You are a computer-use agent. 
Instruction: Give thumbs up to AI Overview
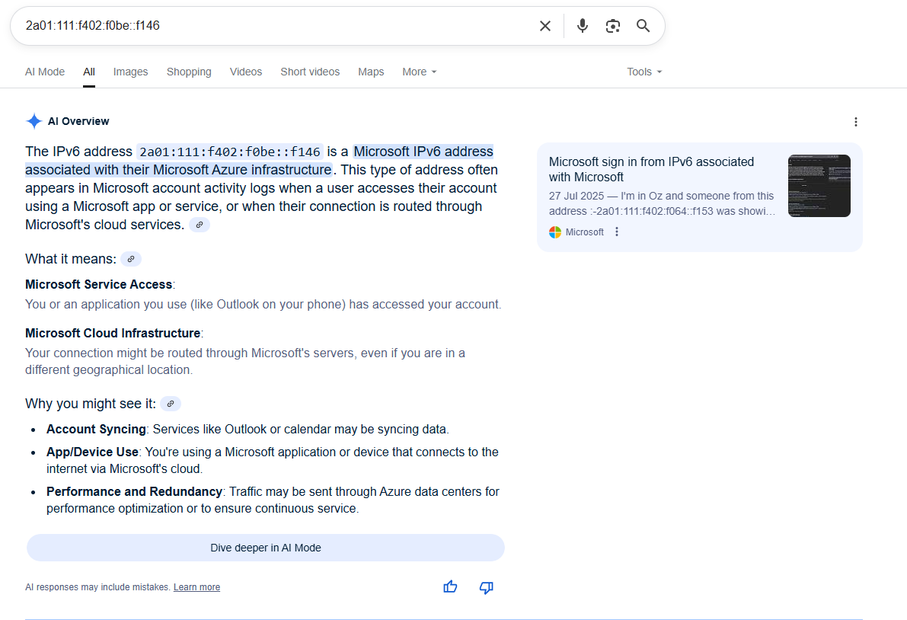(x=450, y=587)
